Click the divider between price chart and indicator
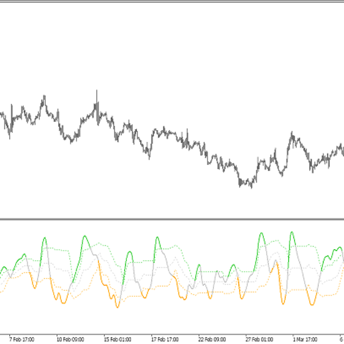The width and height of the screenshot is (344, 344). point(172,219)
